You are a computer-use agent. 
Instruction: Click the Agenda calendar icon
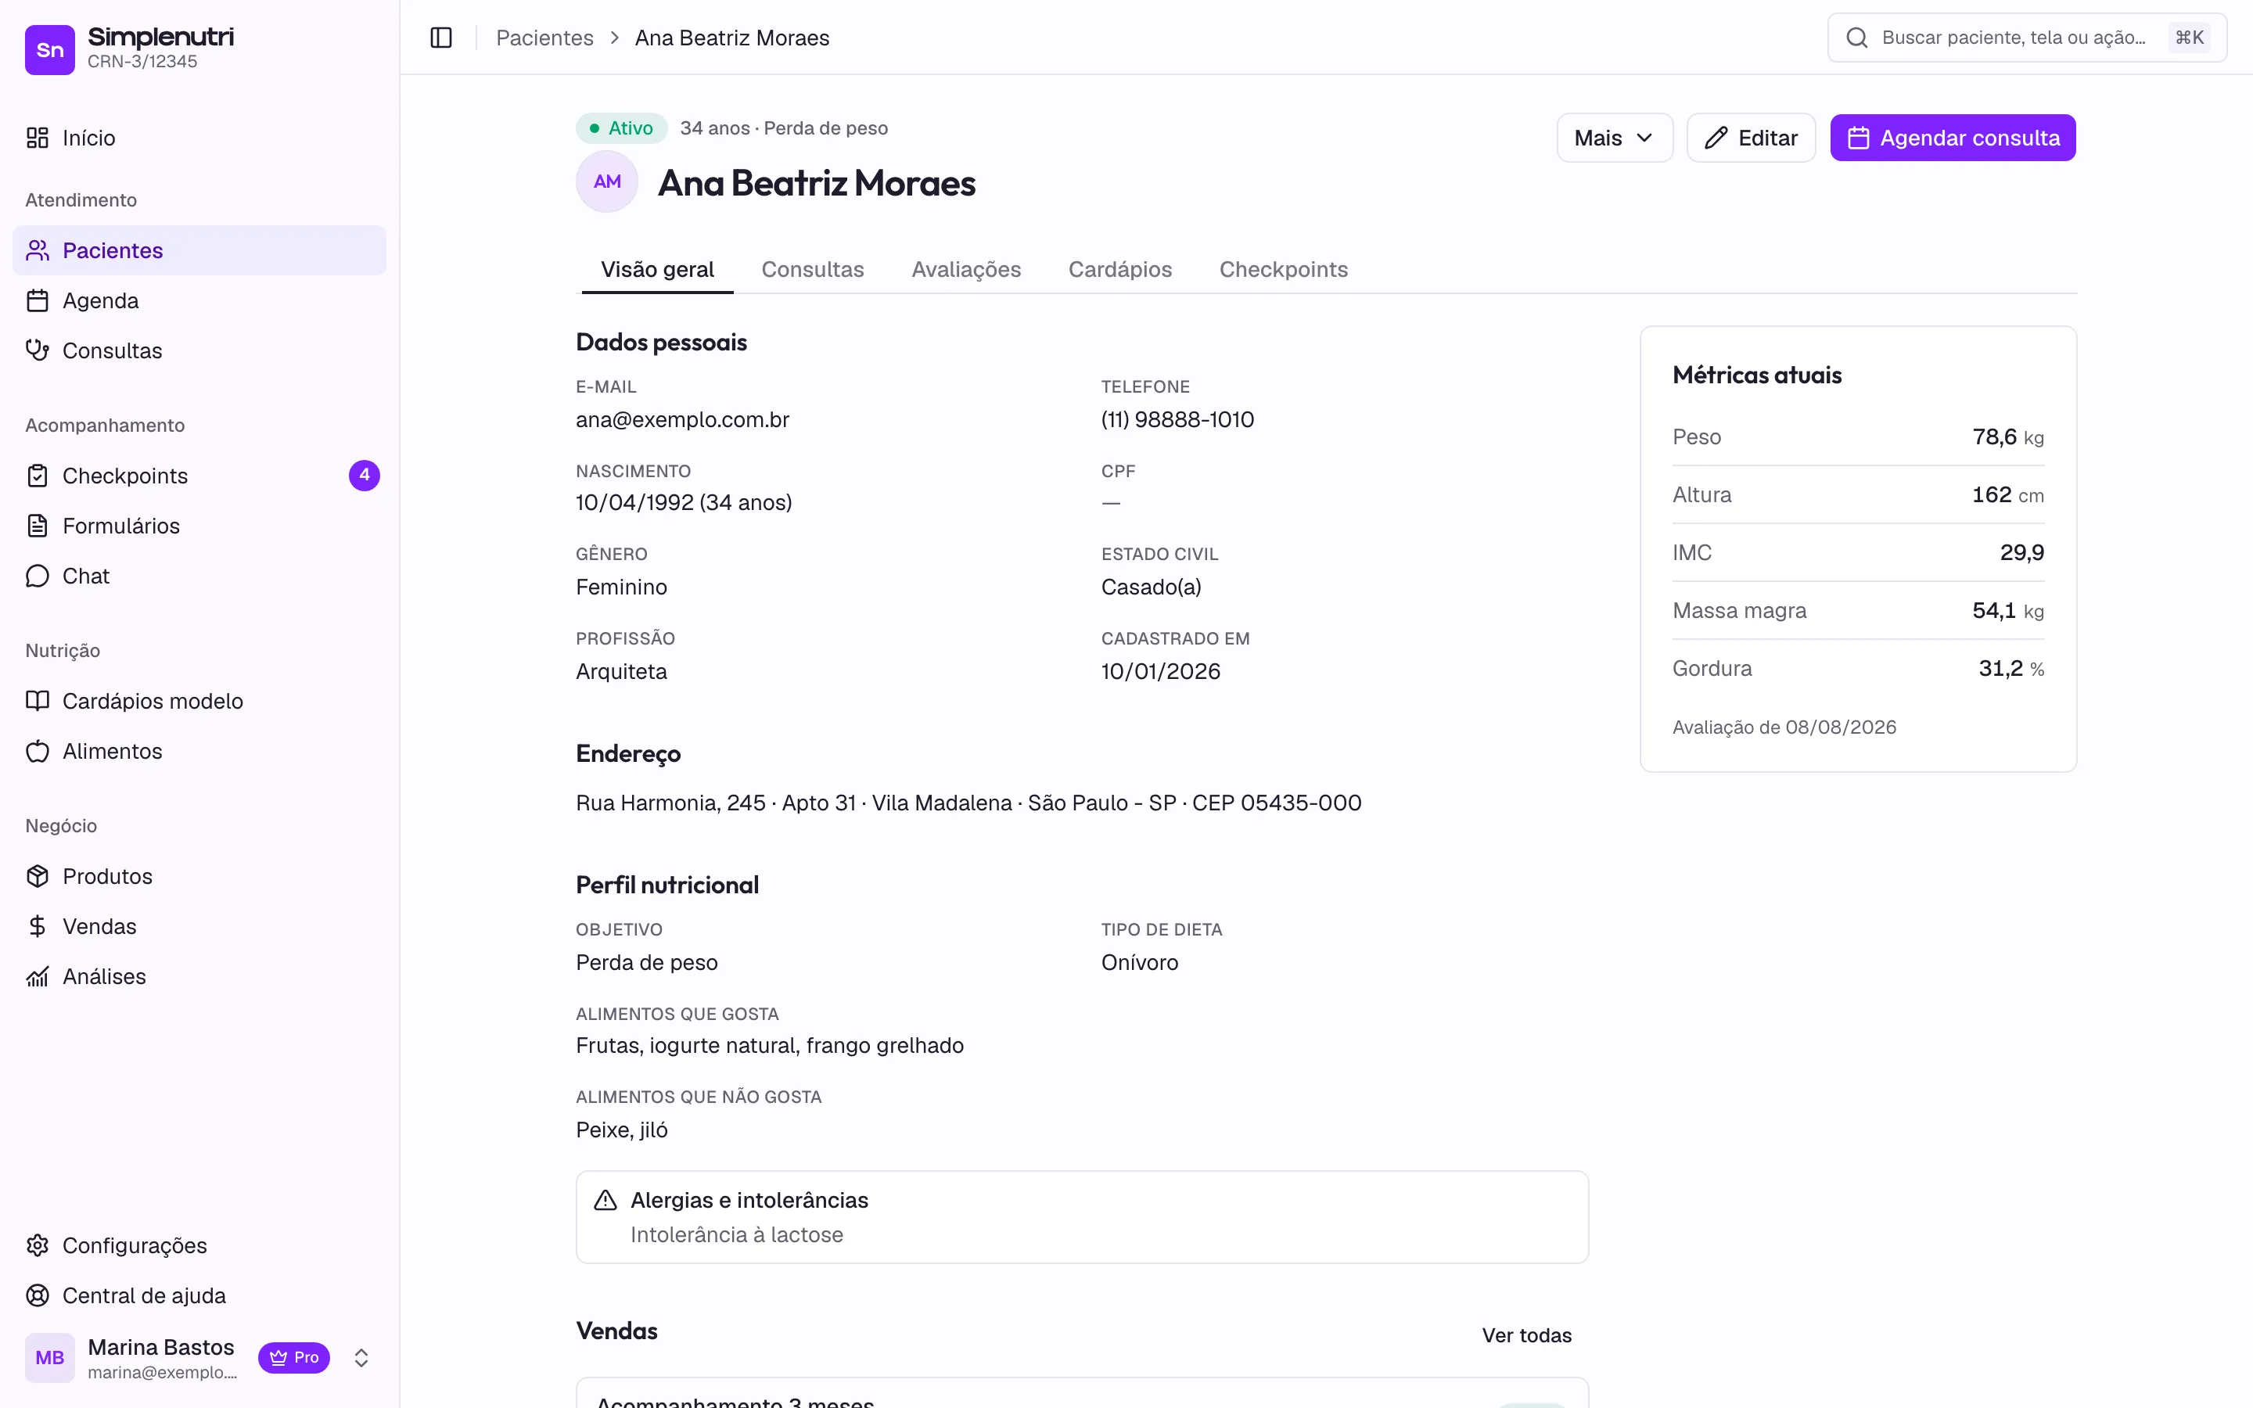(38, 301)
